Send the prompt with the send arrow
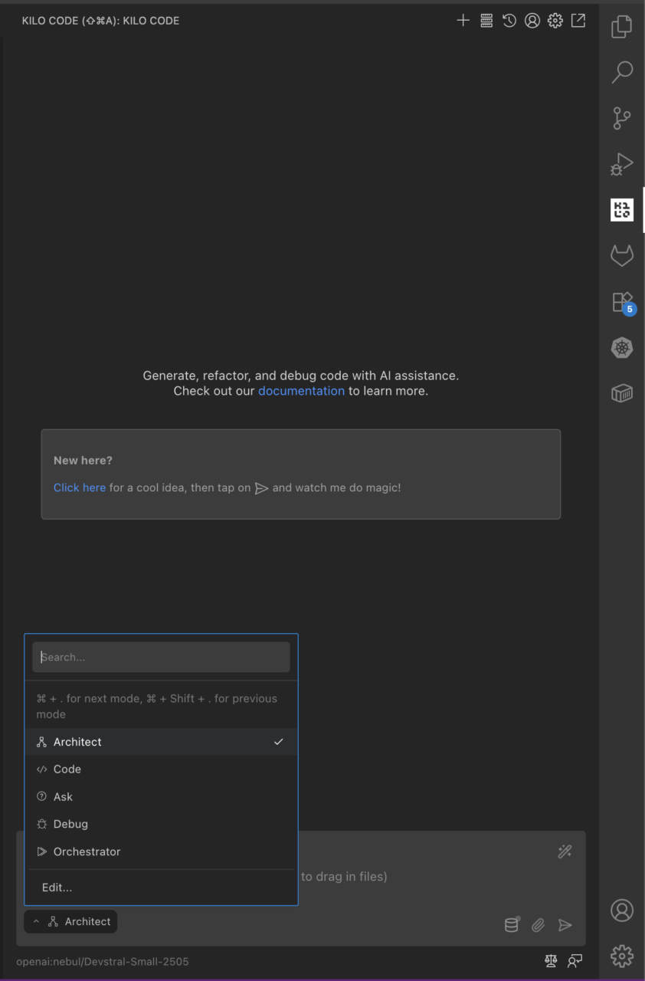 (565, 925)
